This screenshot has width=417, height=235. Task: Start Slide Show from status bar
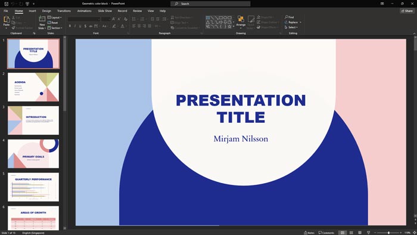tap(368, 233)
